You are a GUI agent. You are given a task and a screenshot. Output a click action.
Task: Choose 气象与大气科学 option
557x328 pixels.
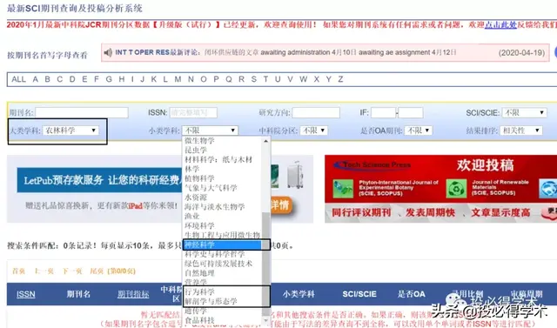211,188
